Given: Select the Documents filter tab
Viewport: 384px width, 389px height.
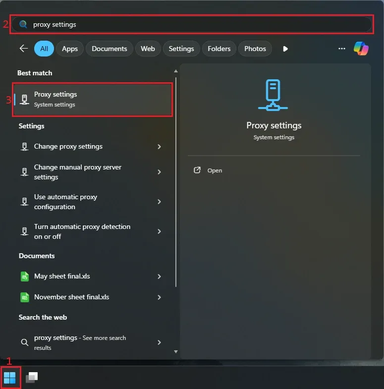Looking at the screenshot, I should 110,49.
